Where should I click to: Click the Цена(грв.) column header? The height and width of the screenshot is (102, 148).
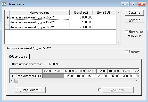pos(81,13)
